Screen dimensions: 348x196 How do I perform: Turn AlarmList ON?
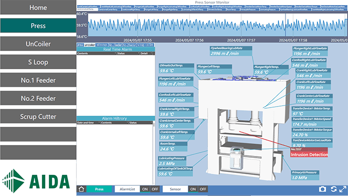click(x=145, y=189)
